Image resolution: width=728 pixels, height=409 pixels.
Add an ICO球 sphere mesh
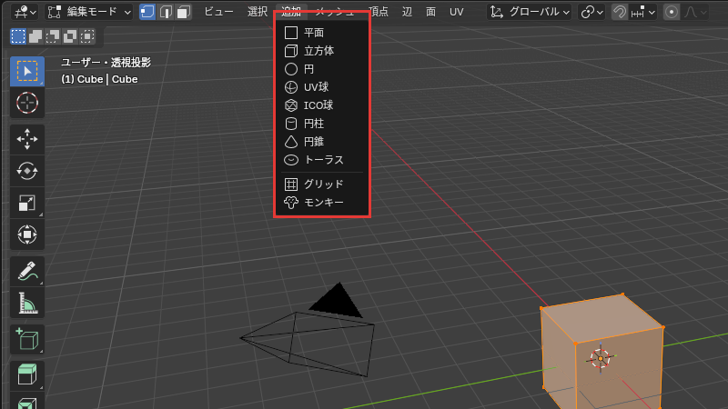[322, 105]
